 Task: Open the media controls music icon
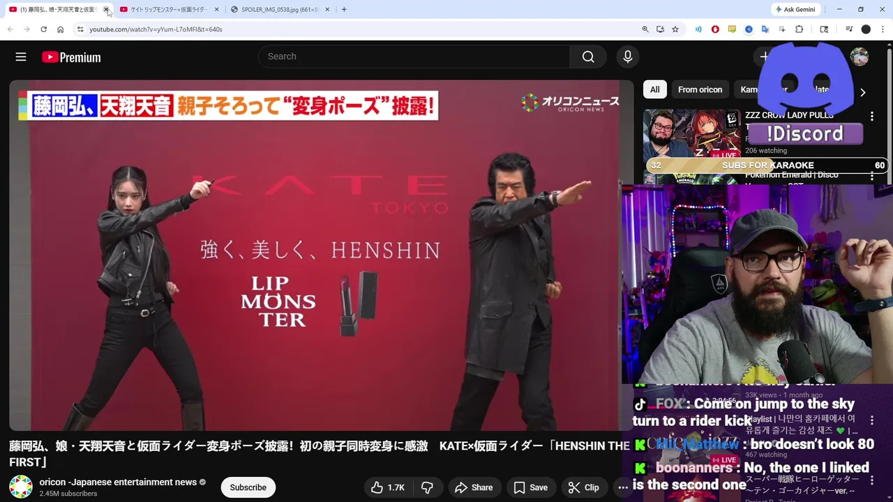[x=849, y=29]
